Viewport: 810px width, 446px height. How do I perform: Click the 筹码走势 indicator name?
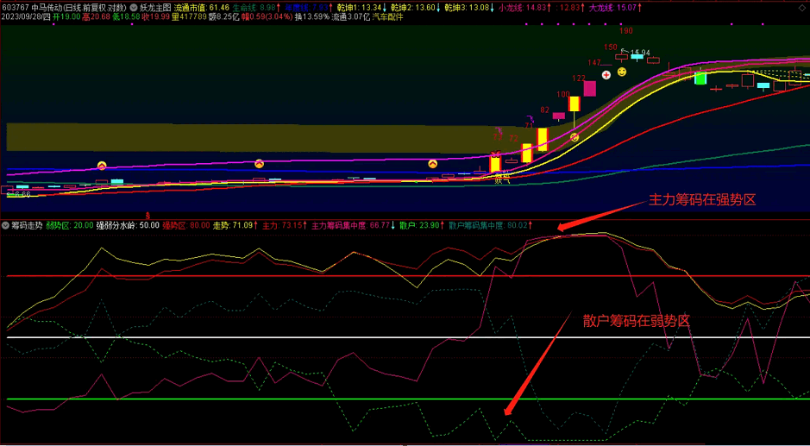click(27, 225)
